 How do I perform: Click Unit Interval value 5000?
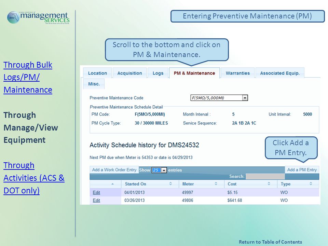[x=307, y=114]
